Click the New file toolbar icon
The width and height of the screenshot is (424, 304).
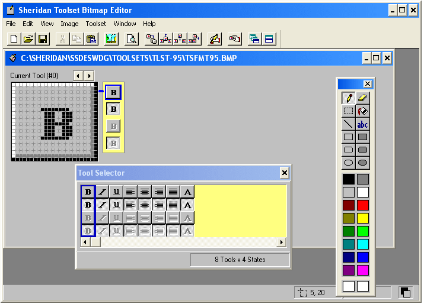tap(14, 39)
